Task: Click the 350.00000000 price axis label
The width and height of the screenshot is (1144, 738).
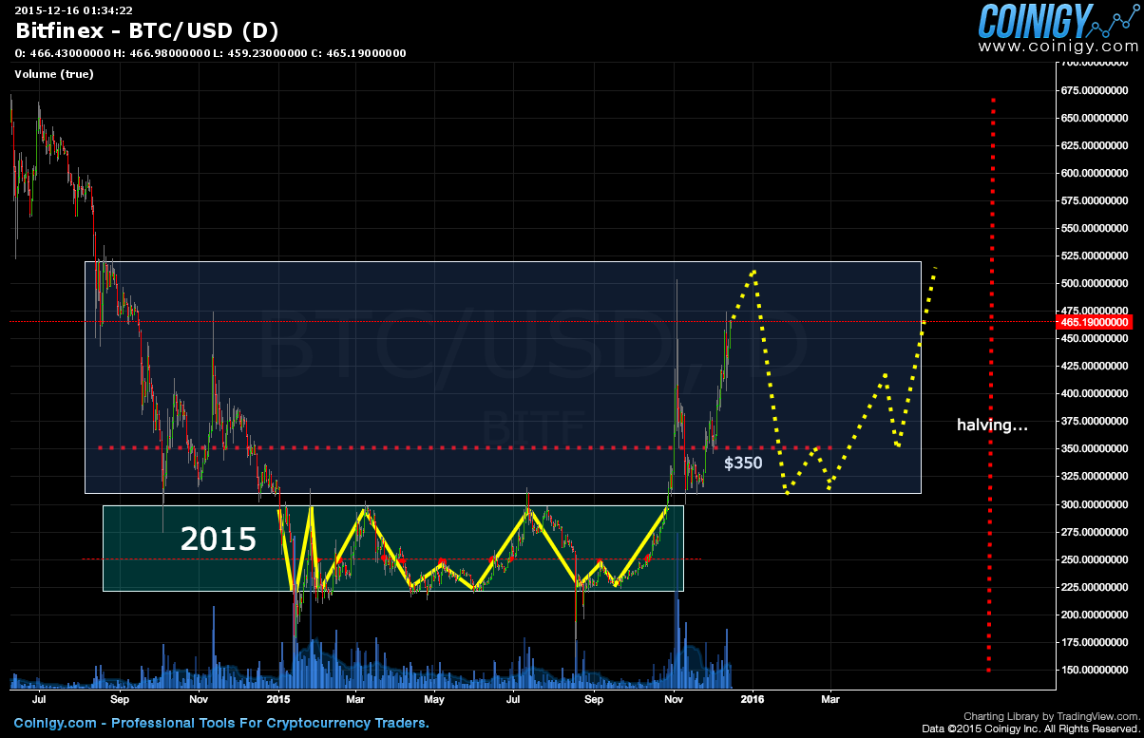Action: pos(1096,448)
